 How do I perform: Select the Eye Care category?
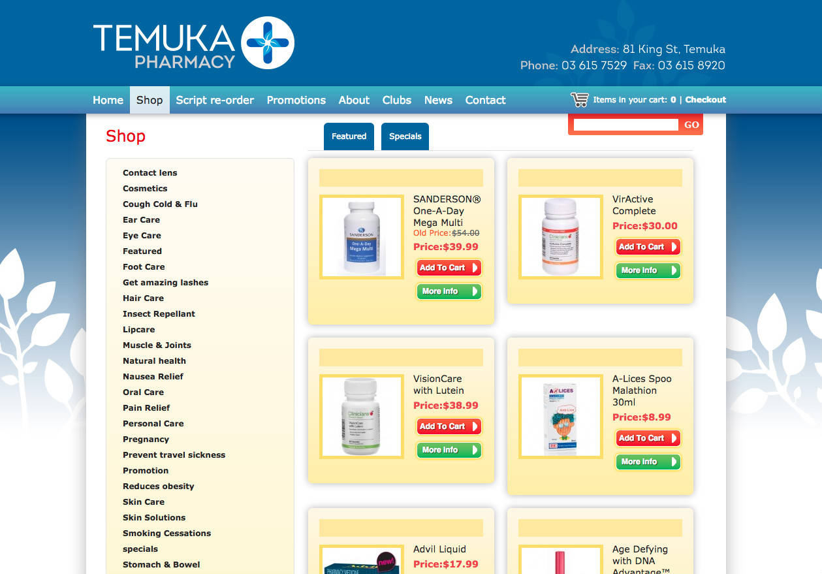pos(142,236)
